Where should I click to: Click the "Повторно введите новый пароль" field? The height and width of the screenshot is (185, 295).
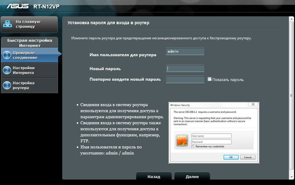click(185, 80)
